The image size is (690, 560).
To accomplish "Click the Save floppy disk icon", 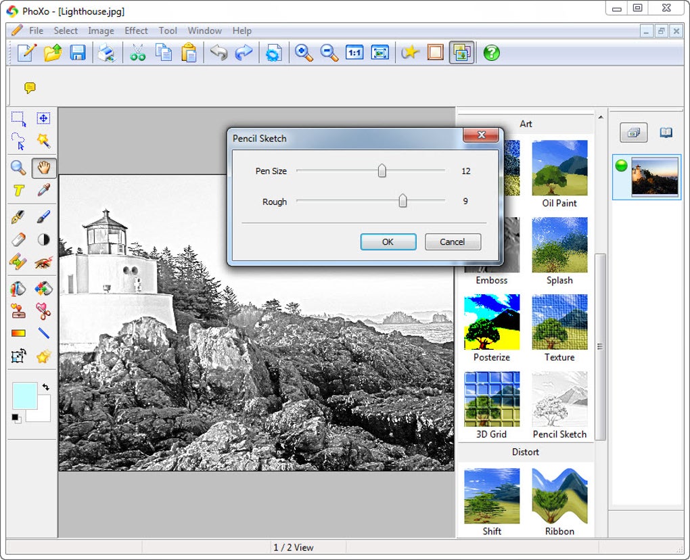I will pos(78,53).
